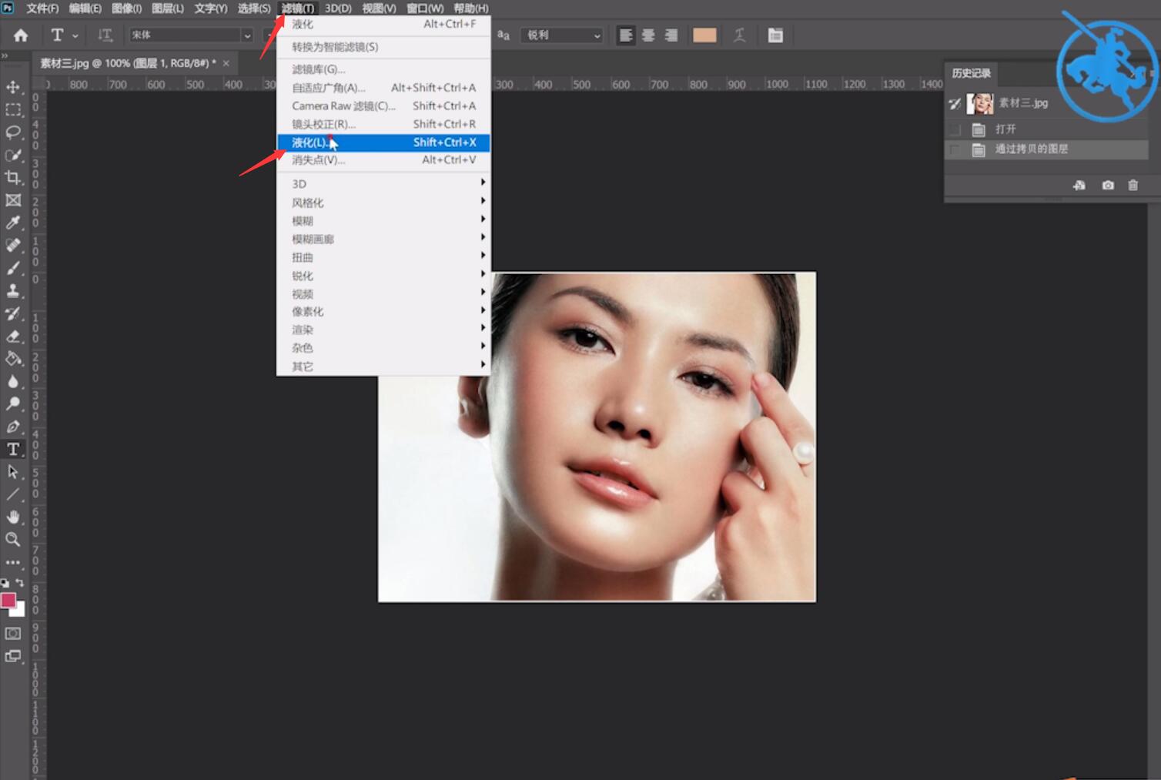
Task: Left align text
Action: (x=626, y=35)
